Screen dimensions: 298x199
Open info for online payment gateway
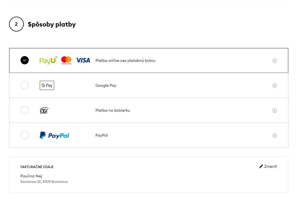(275, 61)
